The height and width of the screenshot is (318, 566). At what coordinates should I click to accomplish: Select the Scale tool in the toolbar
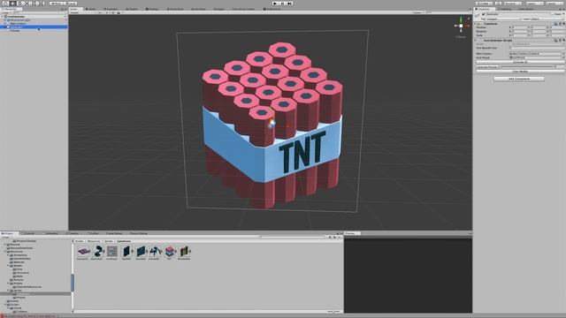click(27, 4)
